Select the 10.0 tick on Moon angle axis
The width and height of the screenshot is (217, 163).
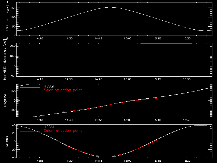(12, 56)
